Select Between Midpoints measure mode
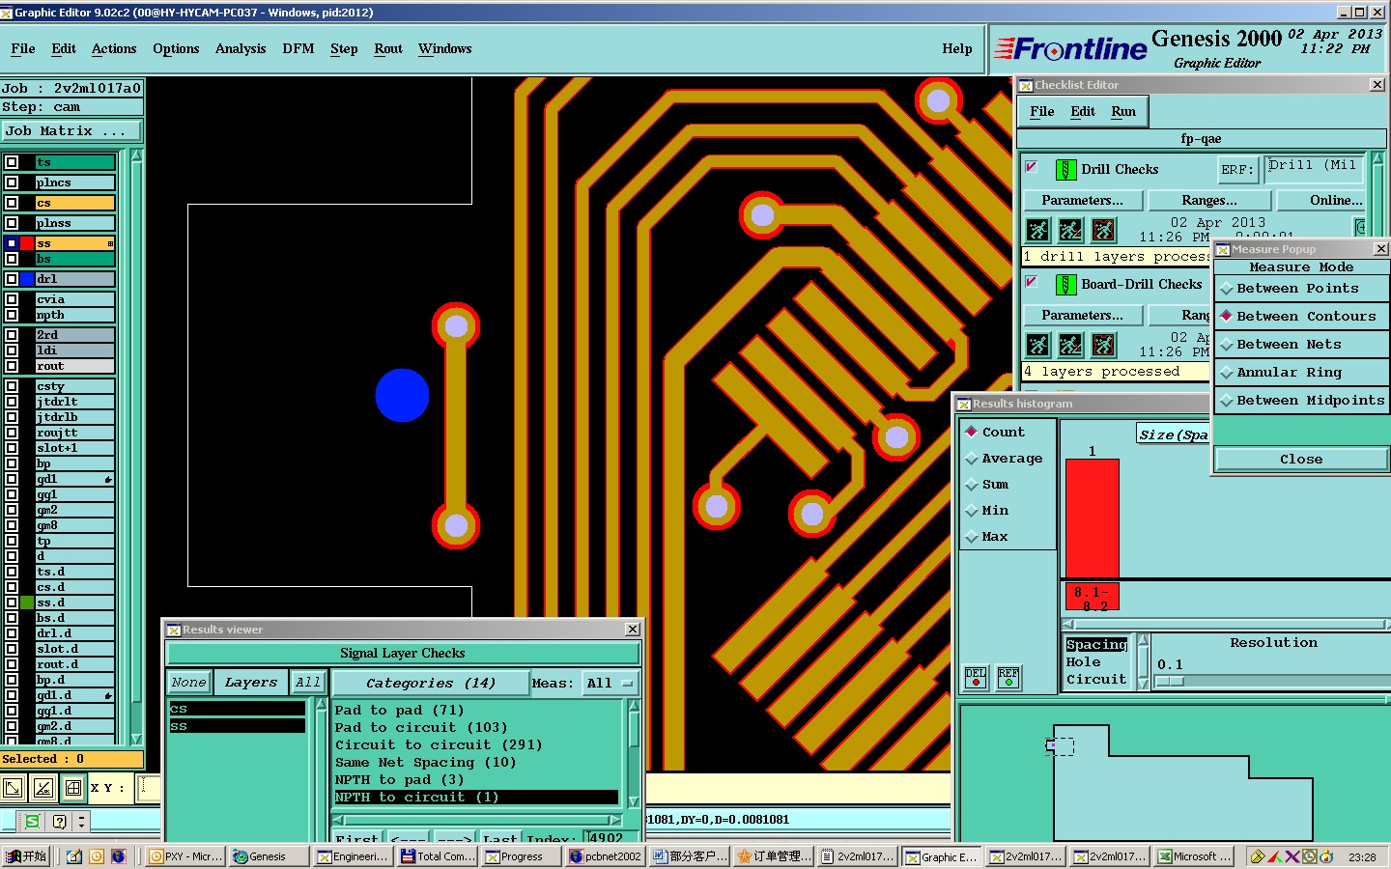This screenshot has width=1391, height=869. tap(1300, 401)
